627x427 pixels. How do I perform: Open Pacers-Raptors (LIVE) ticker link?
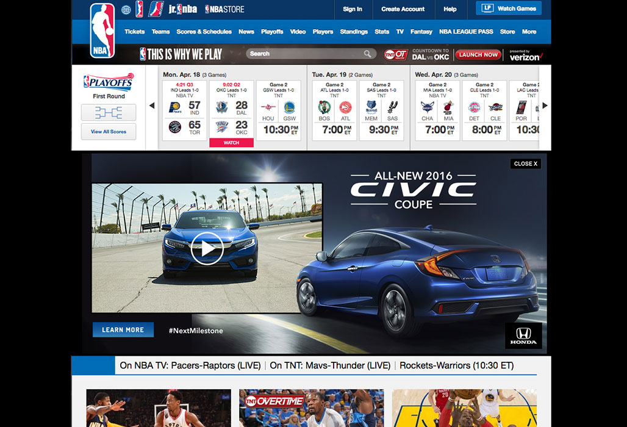point(216,365)
